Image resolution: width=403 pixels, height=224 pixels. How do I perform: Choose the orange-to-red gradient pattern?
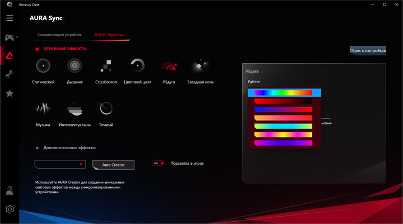pyautogui.click(x=283, y=118)
